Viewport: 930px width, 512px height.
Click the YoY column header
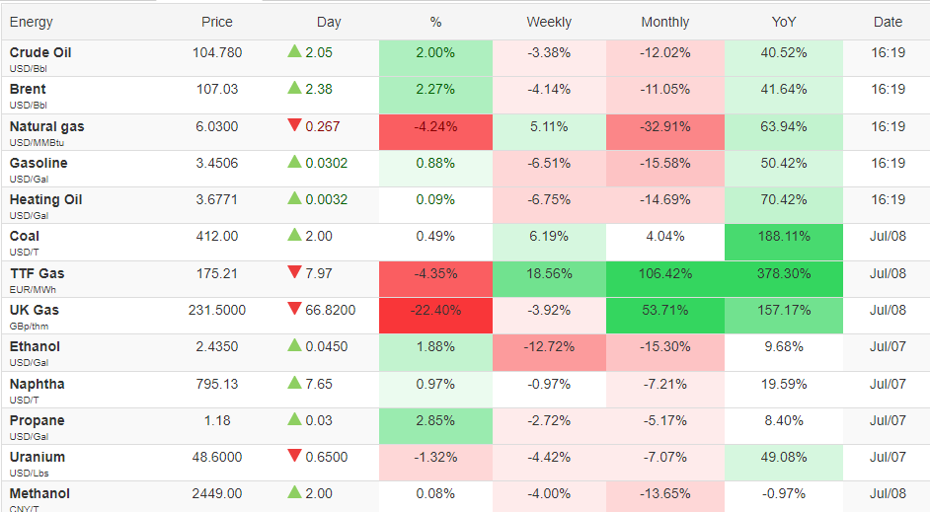784,22
